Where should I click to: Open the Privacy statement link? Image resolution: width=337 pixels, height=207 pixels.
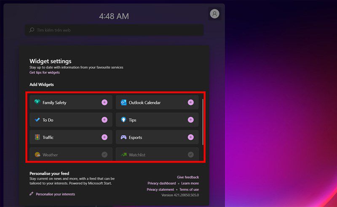point(160,189)
